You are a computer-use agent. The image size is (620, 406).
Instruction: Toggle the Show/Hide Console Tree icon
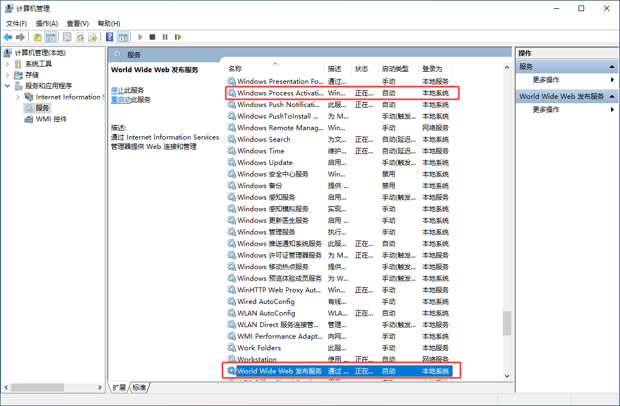pyautogui.click(x=51, y=37)
